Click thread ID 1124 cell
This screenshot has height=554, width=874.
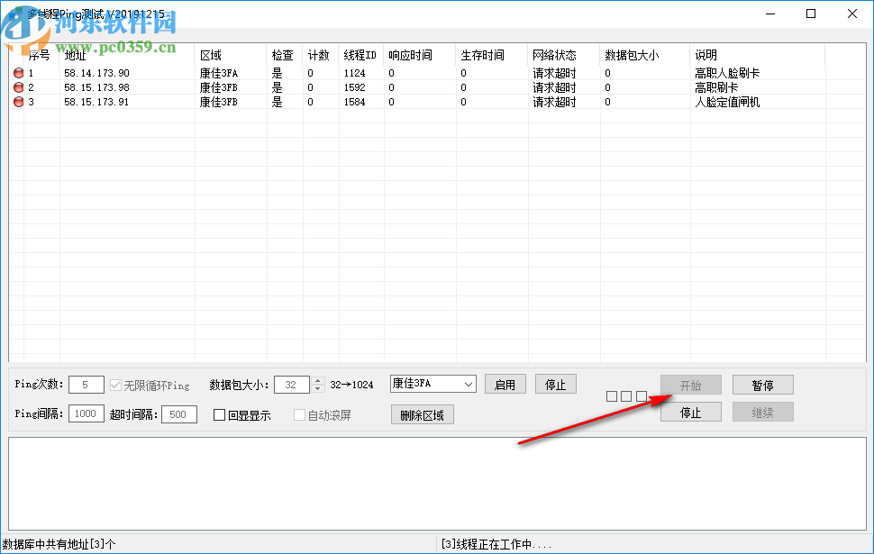pyautogui.click(x=354, y=73)
